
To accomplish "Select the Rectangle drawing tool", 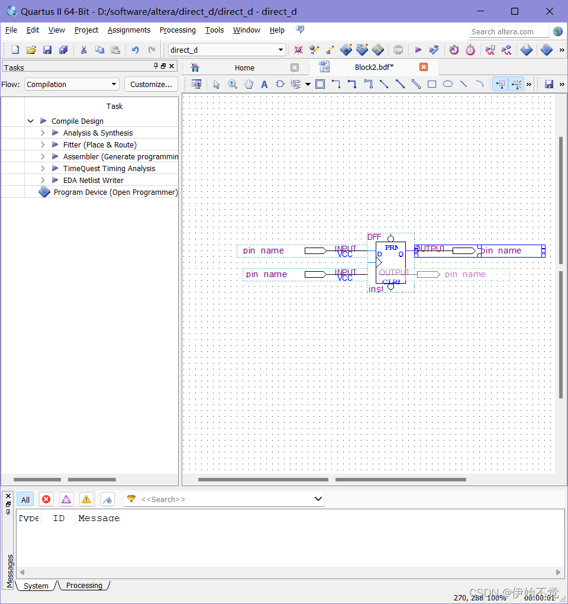I will point(432,84).
